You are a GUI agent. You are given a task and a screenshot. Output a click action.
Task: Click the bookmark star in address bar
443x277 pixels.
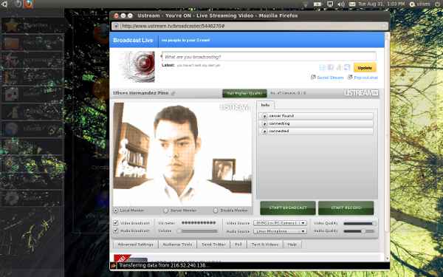point(383,26)
